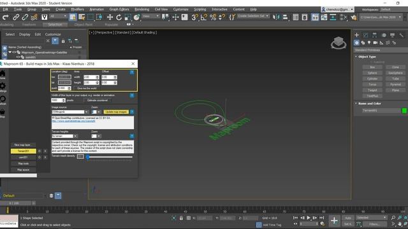Toggle Auto Key animation mode
The width and height of the screenshot is (408, 229).
point(348,218)
